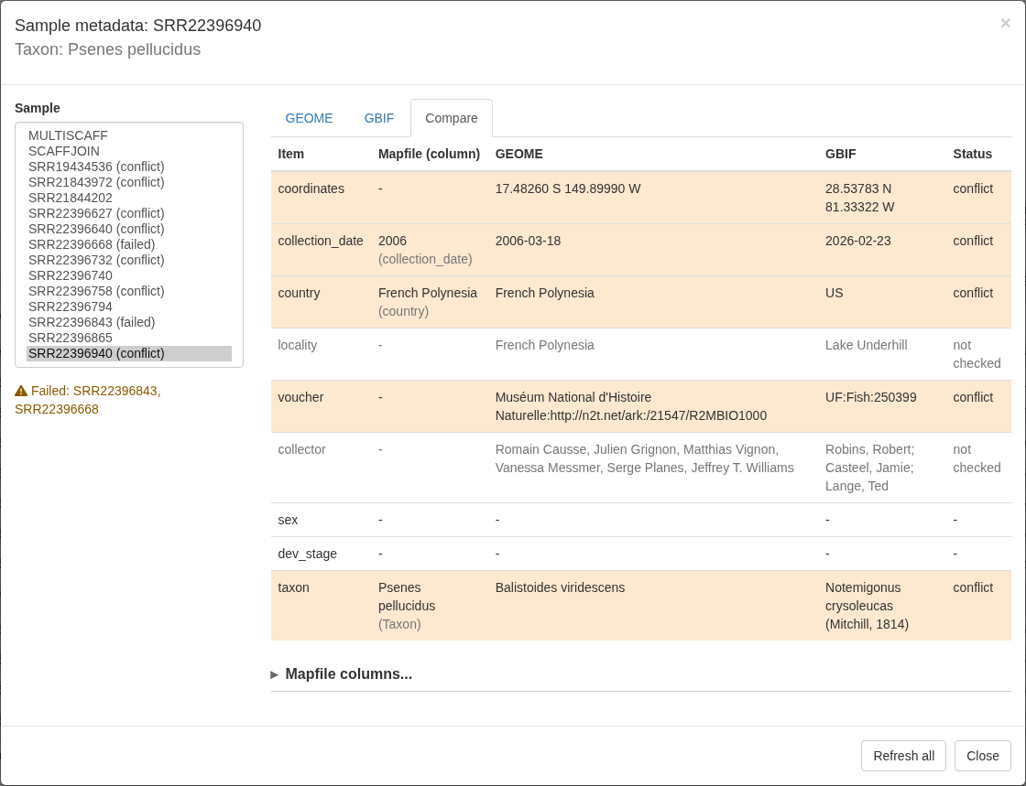Click the warning triangle icon beside Failed
Image resolution: width=1026 pixels, height=786 pixels.
tap(21, 391)
